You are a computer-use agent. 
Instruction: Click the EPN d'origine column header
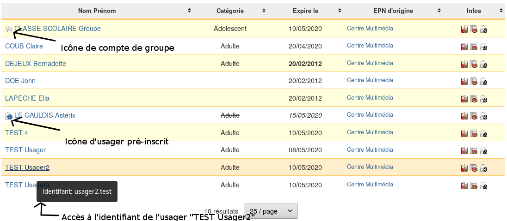(393, 11)
